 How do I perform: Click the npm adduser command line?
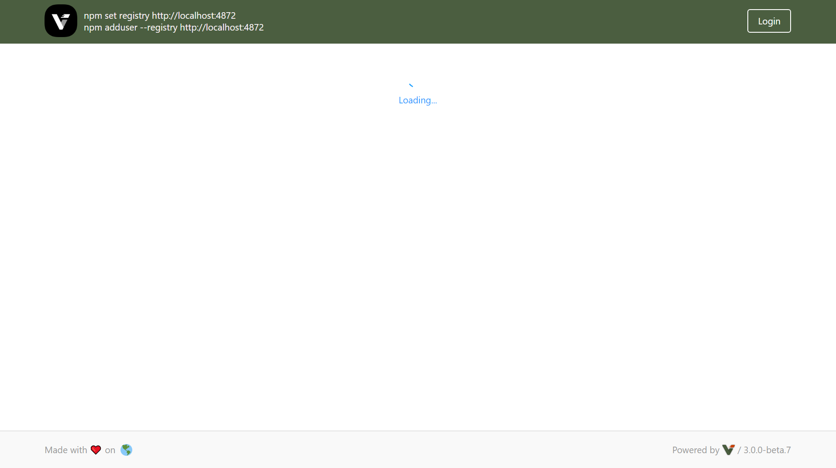click(x=173, y=27)
